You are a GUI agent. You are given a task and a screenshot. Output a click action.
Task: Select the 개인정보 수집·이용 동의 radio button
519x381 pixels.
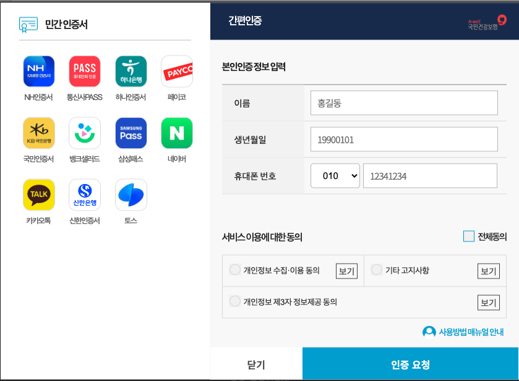point(235,270)
